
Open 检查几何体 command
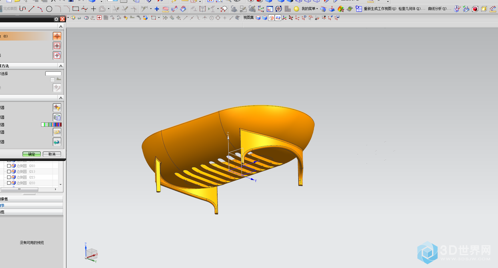(411, 9)
